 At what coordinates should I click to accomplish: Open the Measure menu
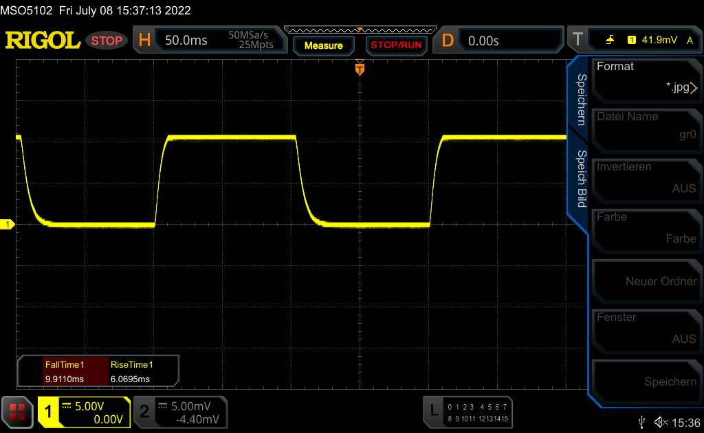click(324, 45)
